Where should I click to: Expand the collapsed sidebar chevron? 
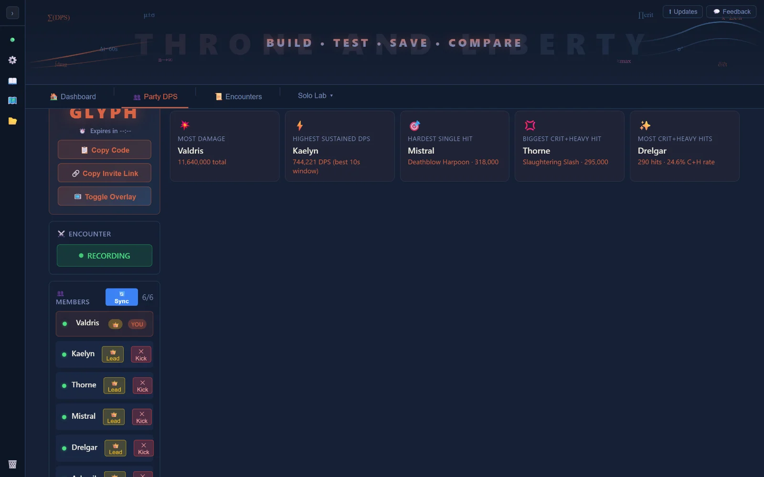[x=12, y=13]
